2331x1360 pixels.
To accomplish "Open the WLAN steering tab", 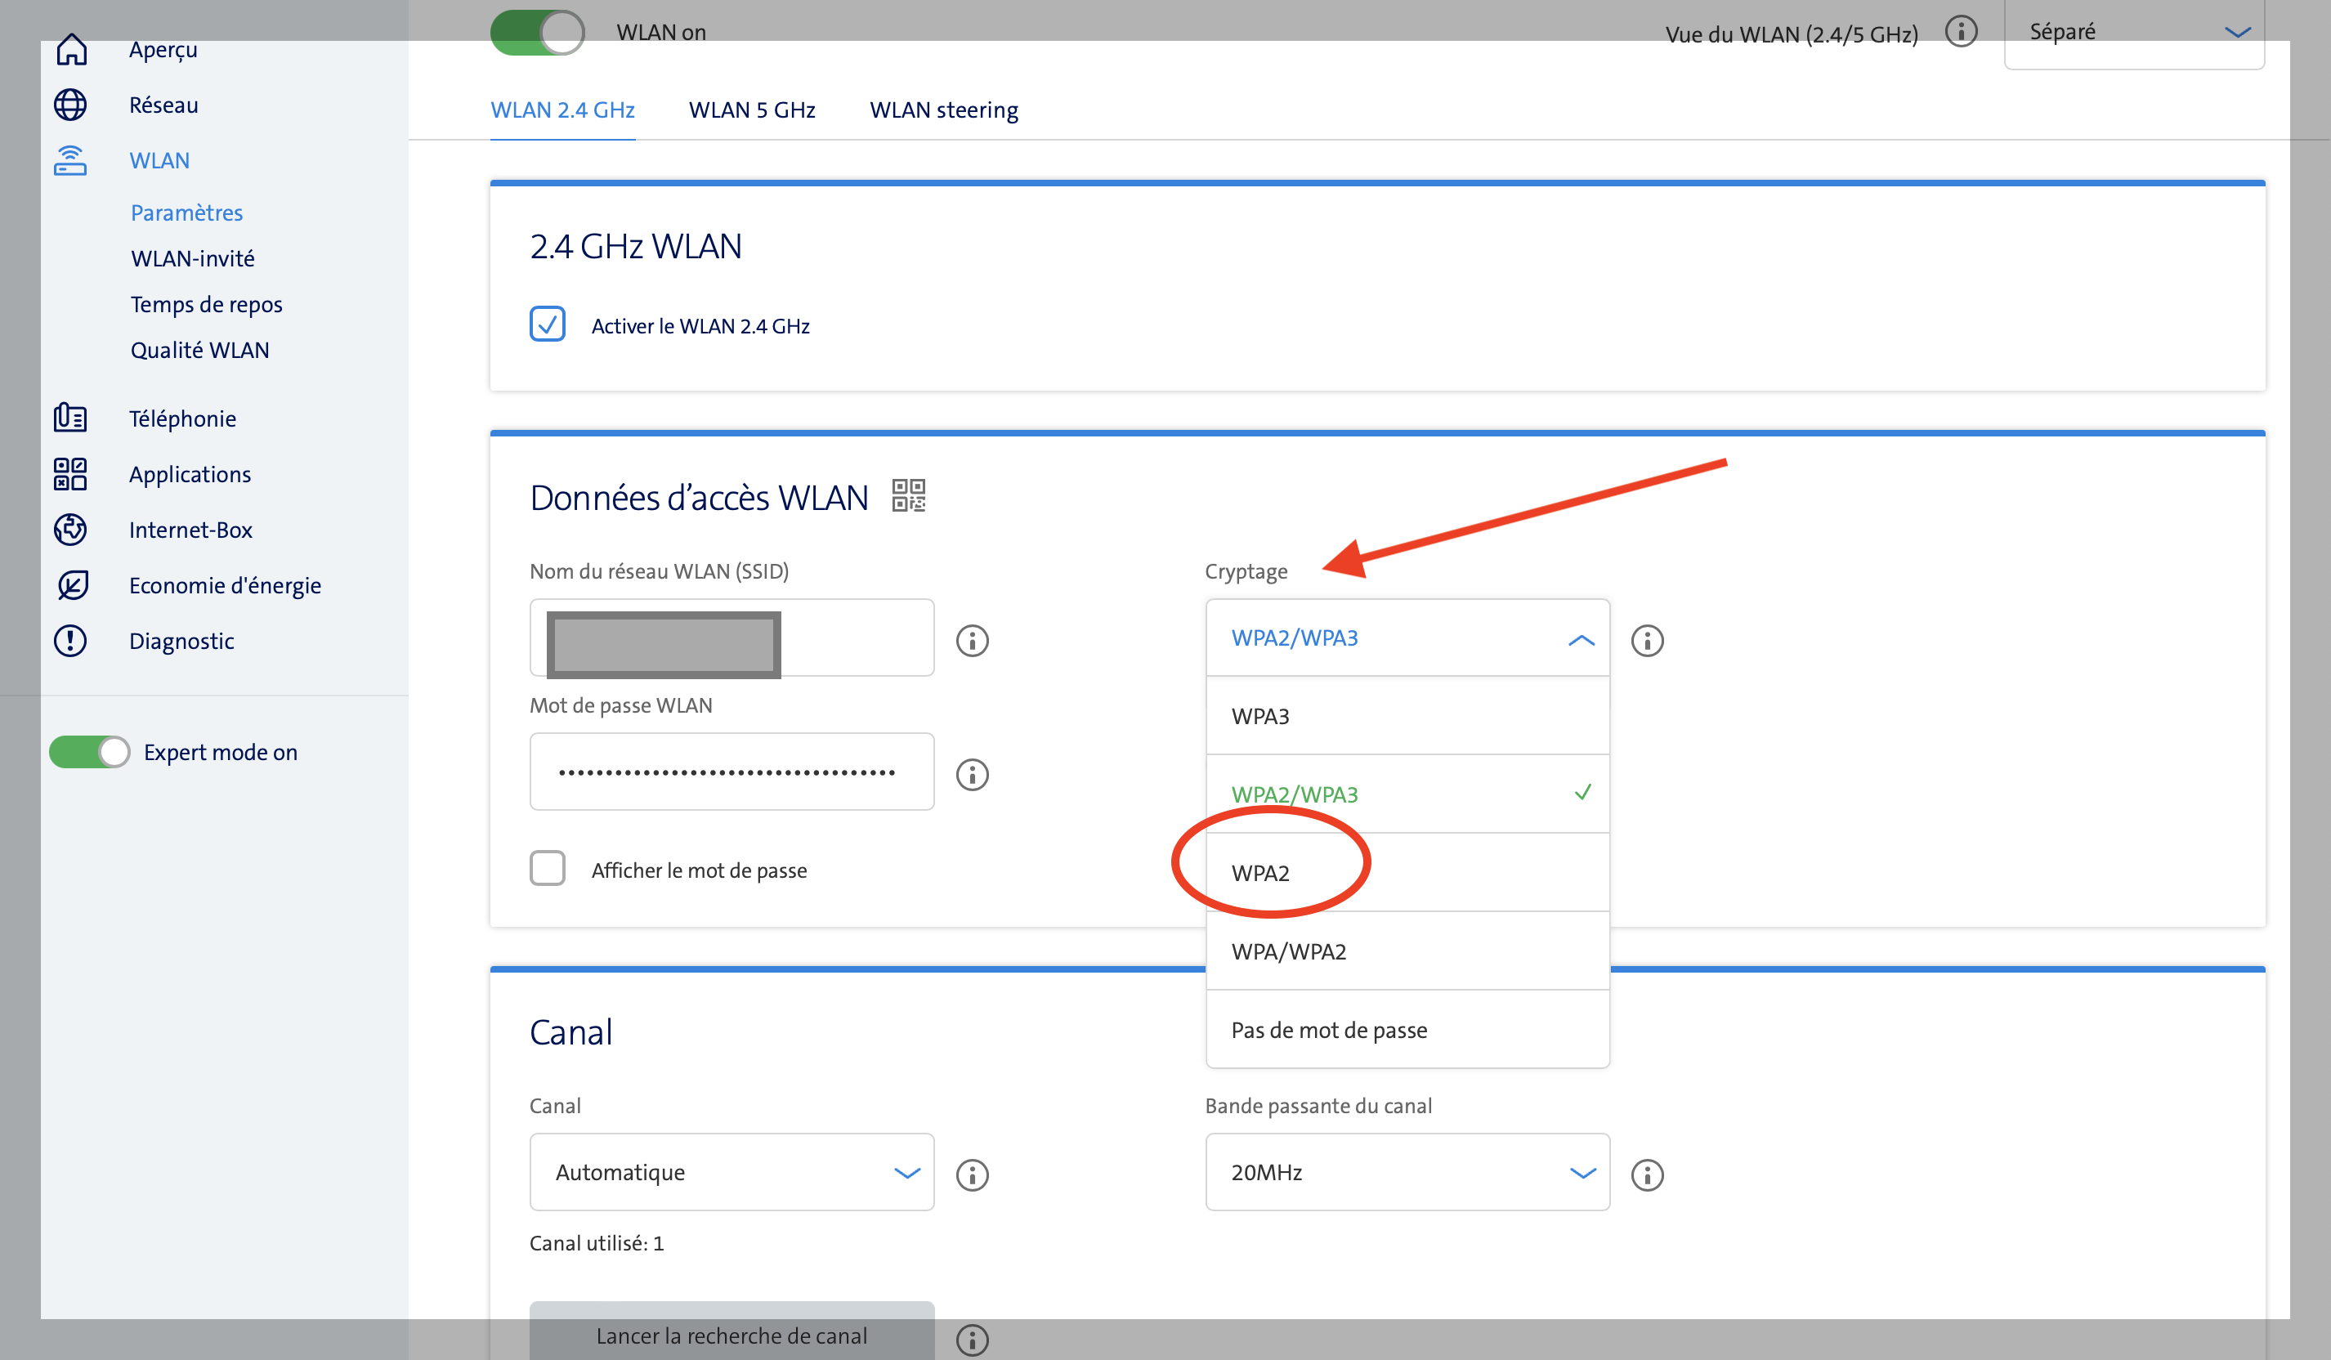I will (x=942, y=110).
